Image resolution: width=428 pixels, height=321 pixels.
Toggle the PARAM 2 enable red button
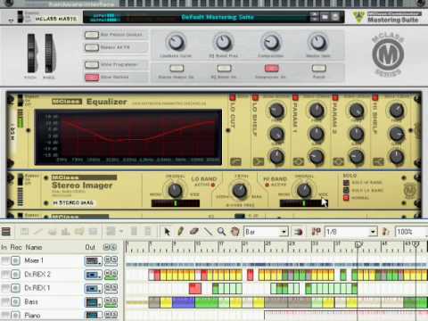click(x=335, y=97)
